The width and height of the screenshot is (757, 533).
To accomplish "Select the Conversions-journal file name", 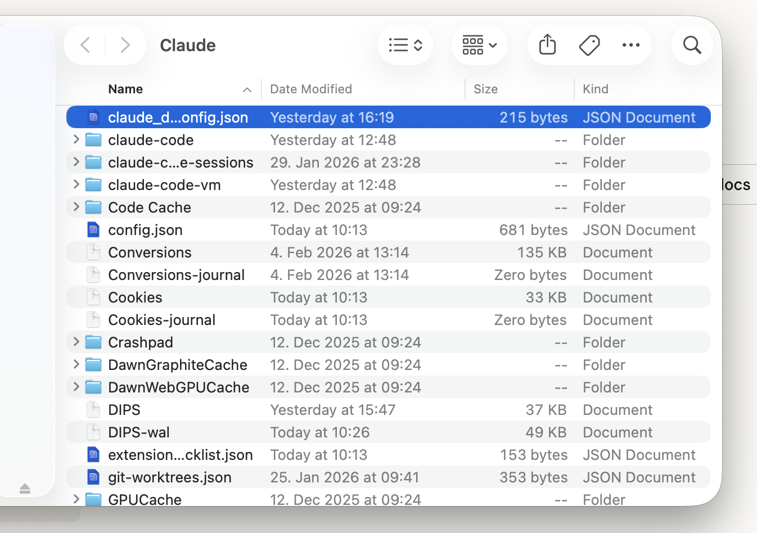I will click(176, 274).
